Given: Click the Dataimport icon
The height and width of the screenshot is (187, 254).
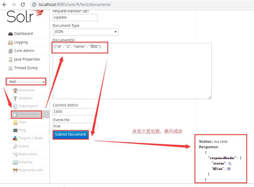Looking at the screenshot, I should click(15, 106).
